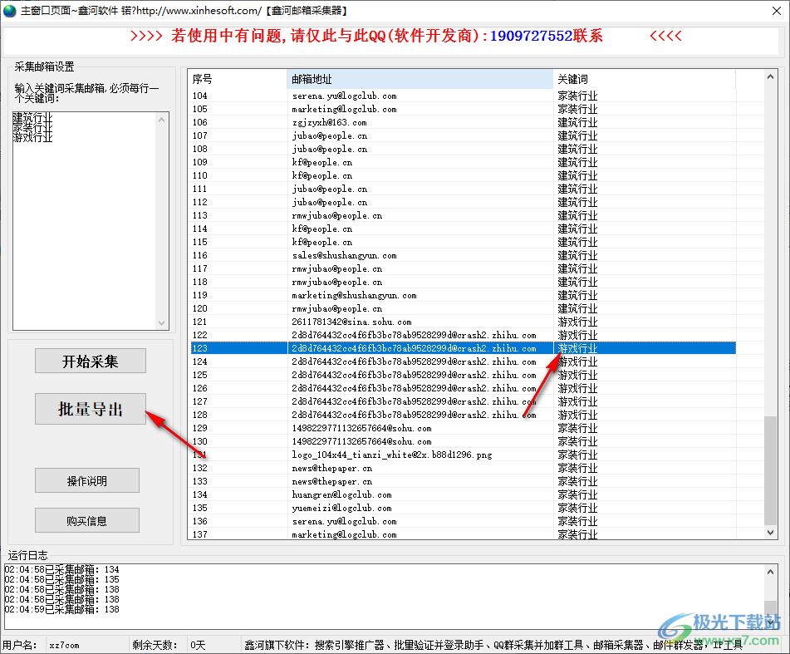The height and width of the screenshot is (654, 790).
Task: Select row 106 zgjzyxh@163.com
Action: tap(463, 122)
